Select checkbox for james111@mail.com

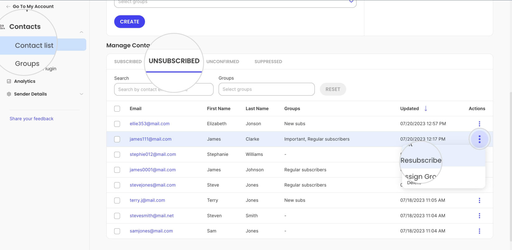[x=117, y=139]
